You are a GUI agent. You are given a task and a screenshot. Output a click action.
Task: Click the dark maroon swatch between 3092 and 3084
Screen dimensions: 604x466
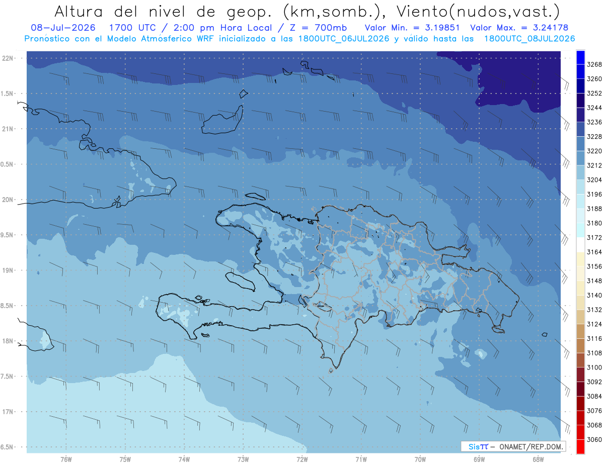580,389
